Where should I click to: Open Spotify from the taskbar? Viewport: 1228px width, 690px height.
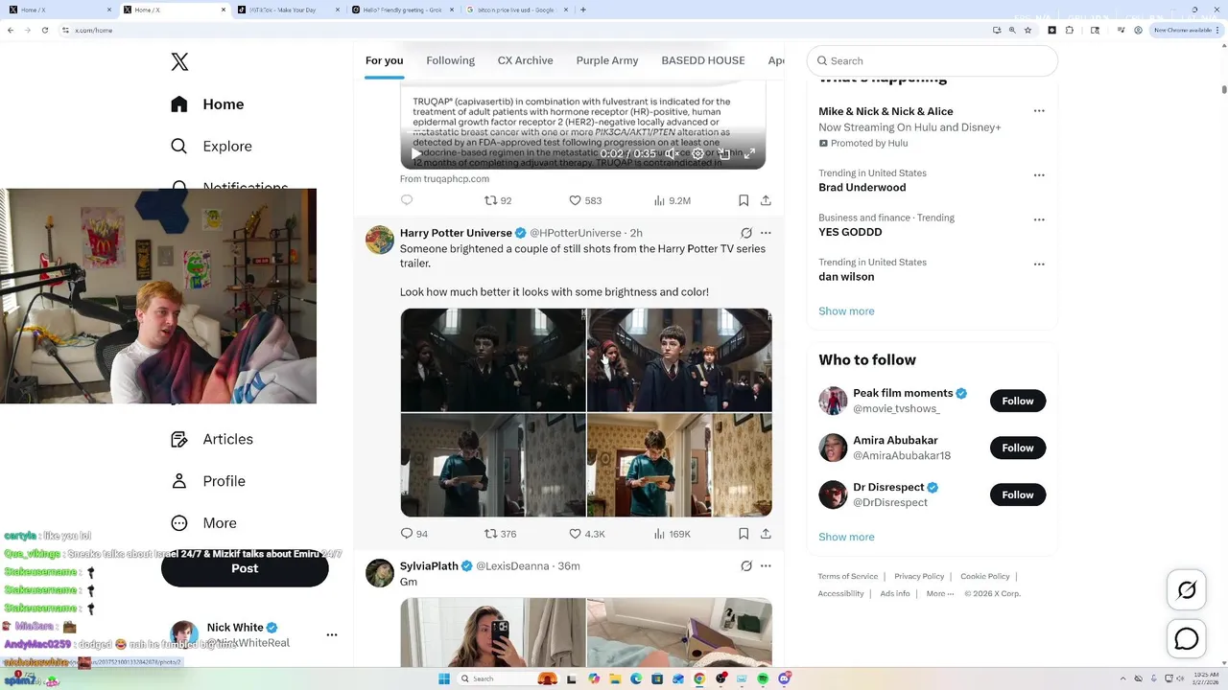coord(763,678)
